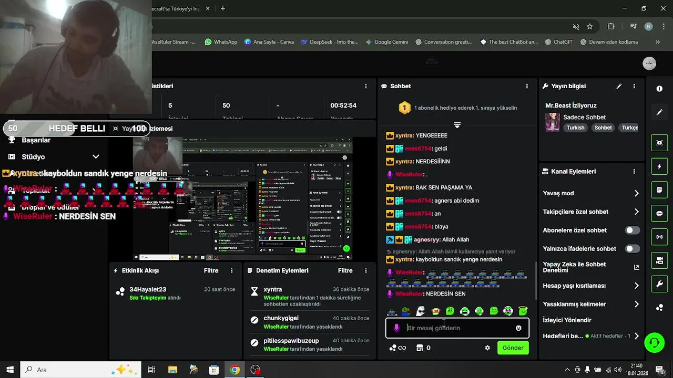This screenshot has width=673, height=378.
Task: Pick the sunglasses hacker emote in quick emotes
Action: point(392,311)
